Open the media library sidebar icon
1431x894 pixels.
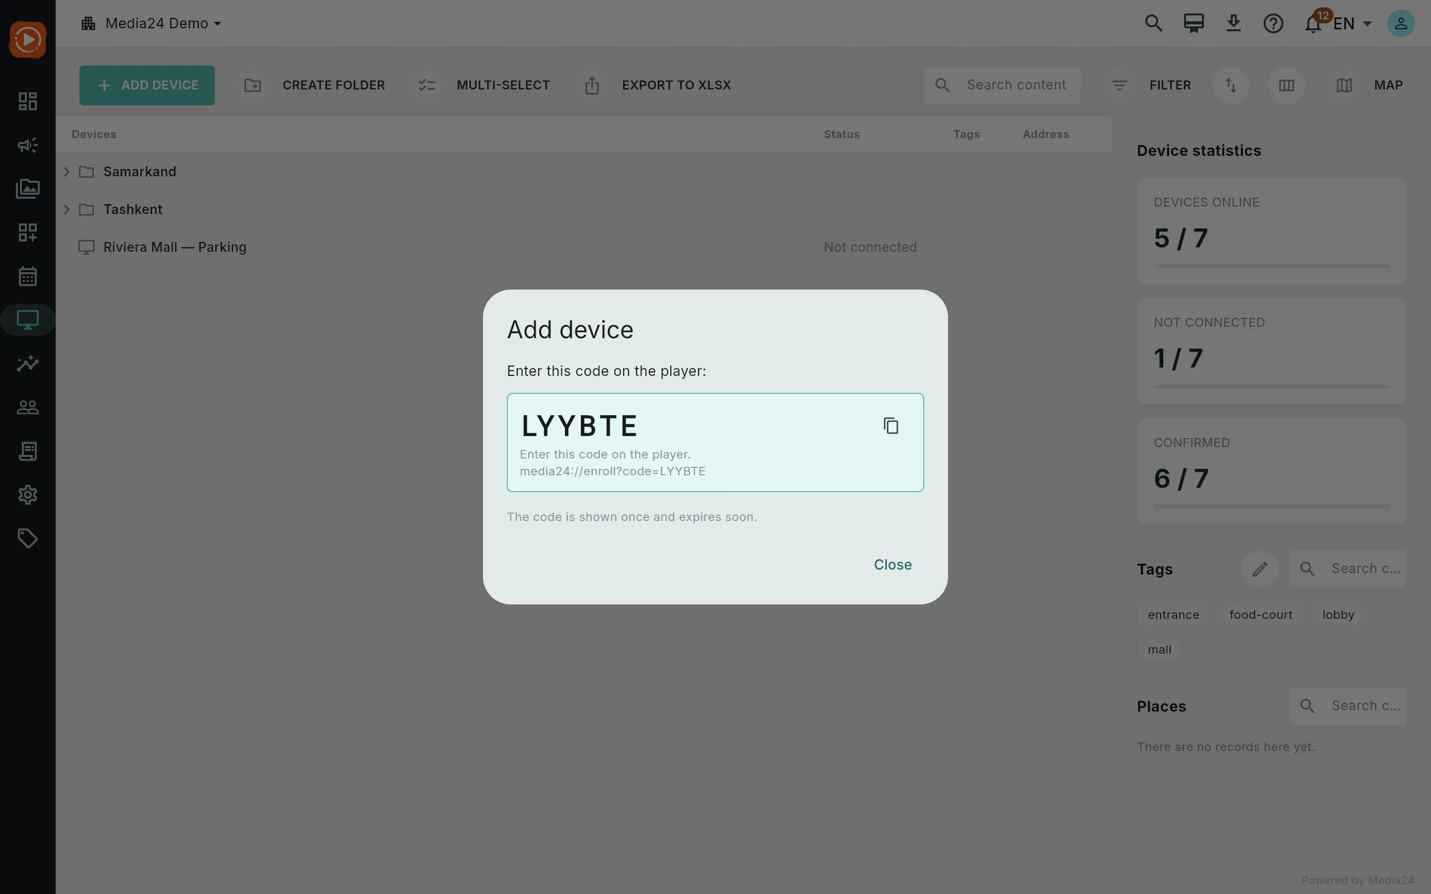point(28,189)
